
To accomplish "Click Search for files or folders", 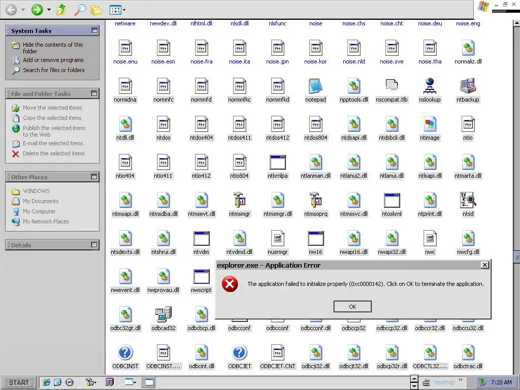I will coord(53,70).
